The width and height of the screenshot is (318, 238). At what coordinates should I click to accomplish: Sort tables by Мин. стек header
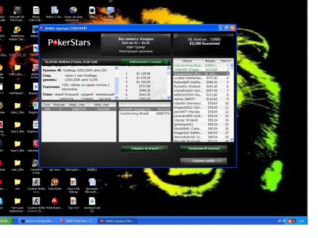coord(102,105)
